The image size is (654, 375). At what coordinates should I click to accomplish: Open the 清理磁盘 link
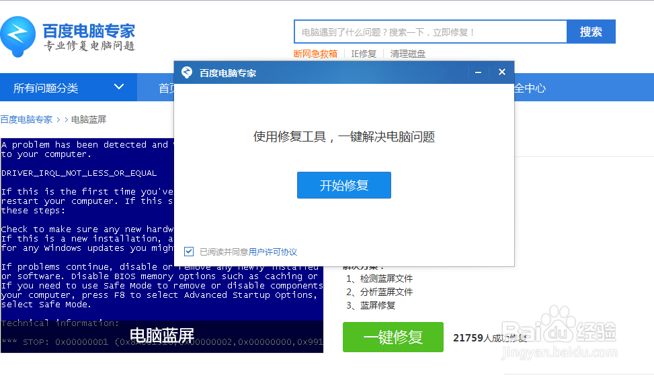[408, 54]
